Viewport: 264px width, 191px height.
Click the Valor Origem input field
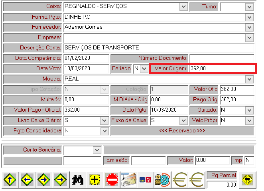coord(222,69)
